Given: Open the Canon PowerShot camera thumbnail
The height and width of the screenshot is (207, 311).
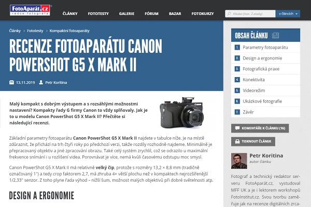Looking at the screenshot, I should (182, 112).
